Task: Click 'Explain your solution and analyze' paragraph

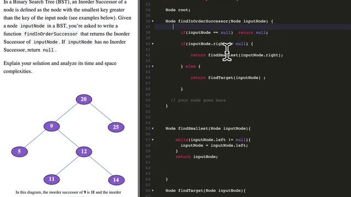Action: click(60, 67)
